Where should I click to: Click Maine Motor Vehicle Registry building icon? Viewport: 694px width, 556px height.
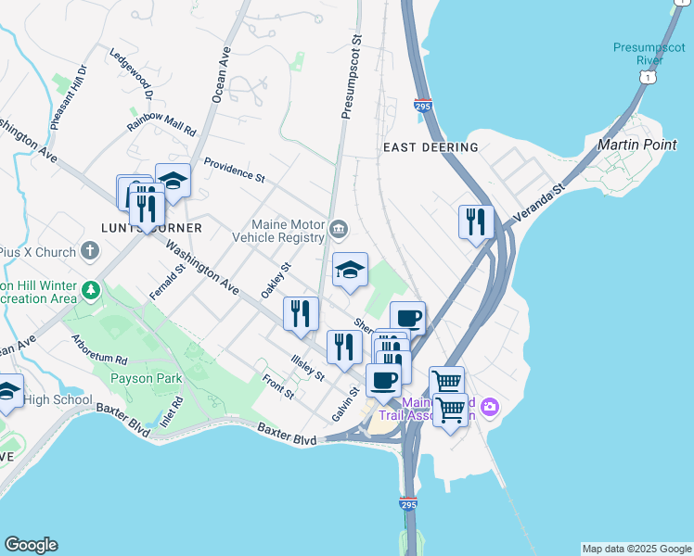click(339, 230)
